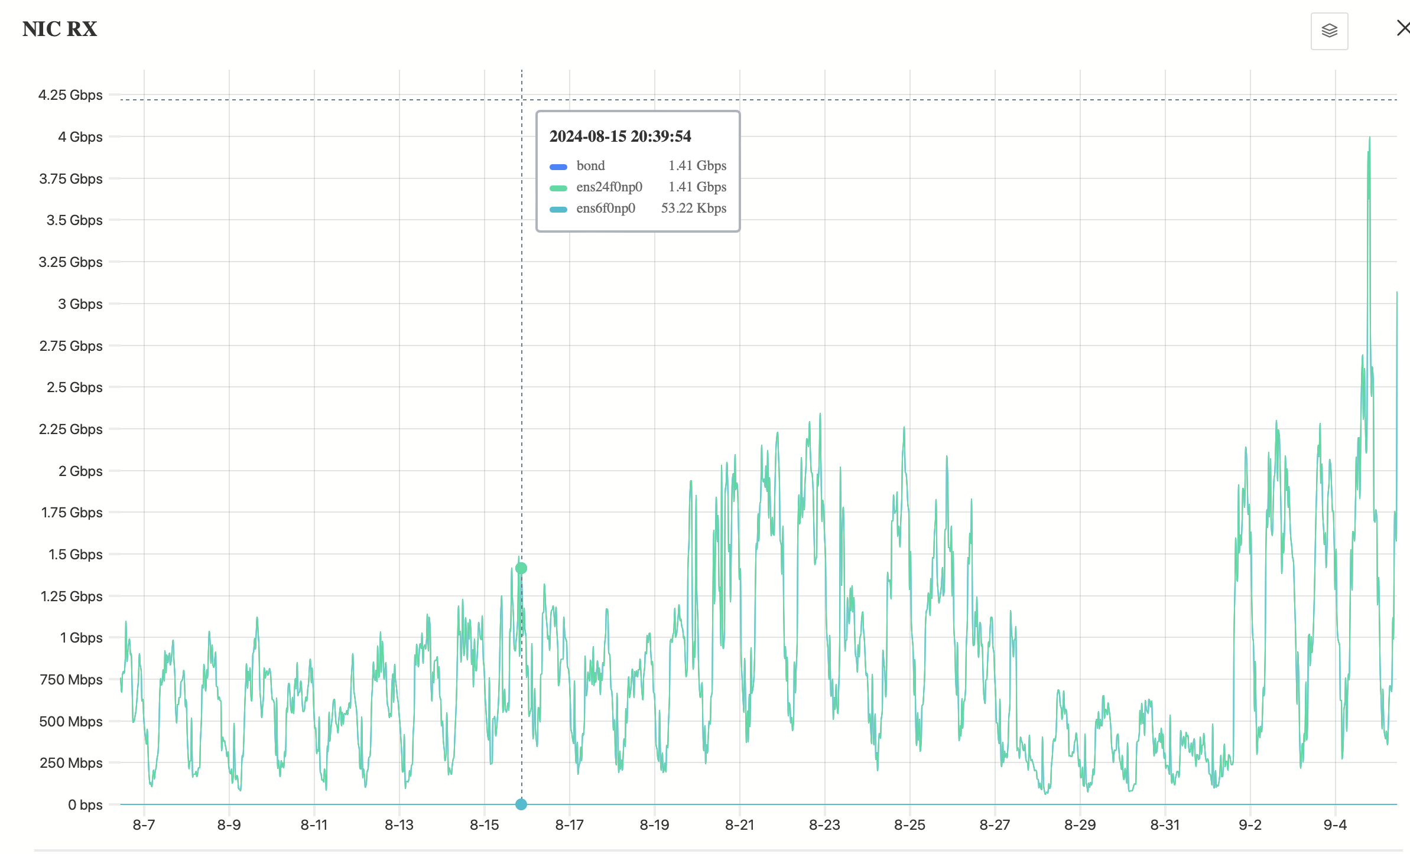Open the layers icon button
This screenshot has height=854, width=1410.
click(1329, 31)
